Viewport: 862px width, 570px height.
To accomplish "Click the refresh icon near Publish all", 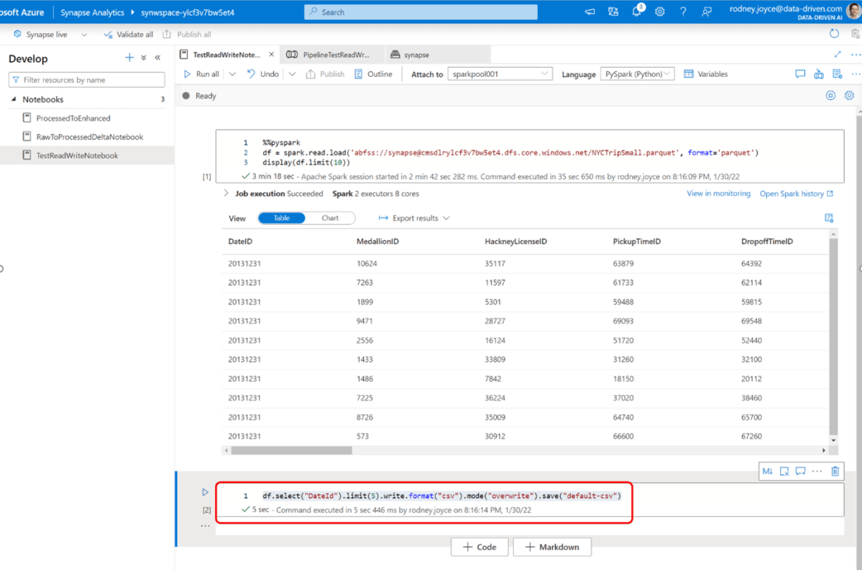I will [834, 34].
